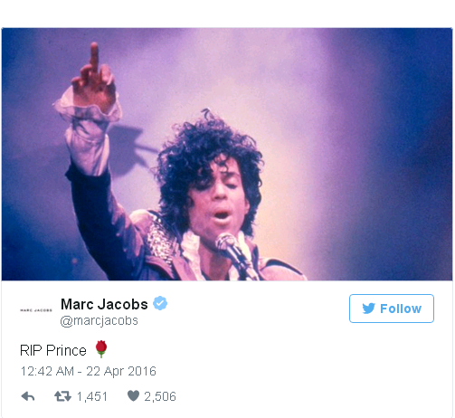Screen dimensions: 455x418
Task: Follow the Marc Jacobs account
Action: (392, 309)
